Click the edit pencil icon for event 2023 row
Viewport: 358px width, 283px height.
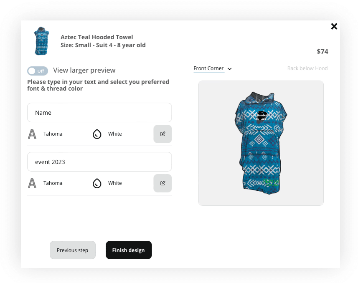162,183
